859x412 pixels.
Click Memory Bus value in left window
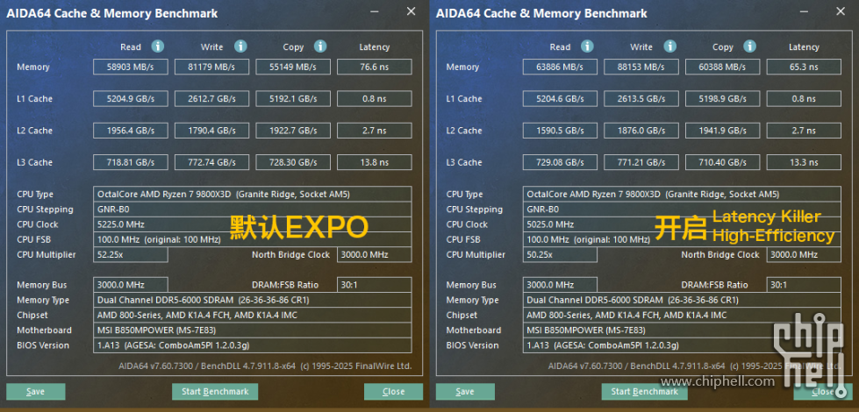(131, 285)
